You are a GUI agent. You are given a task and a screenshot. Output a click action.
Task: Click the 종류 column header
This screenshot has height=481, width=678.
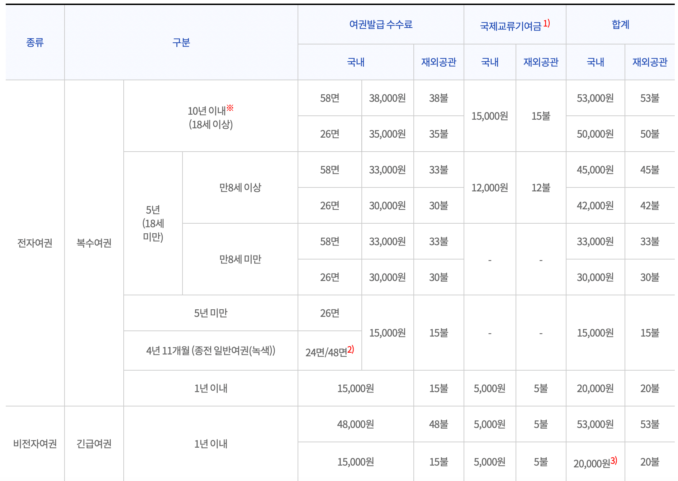click(35, 43)
